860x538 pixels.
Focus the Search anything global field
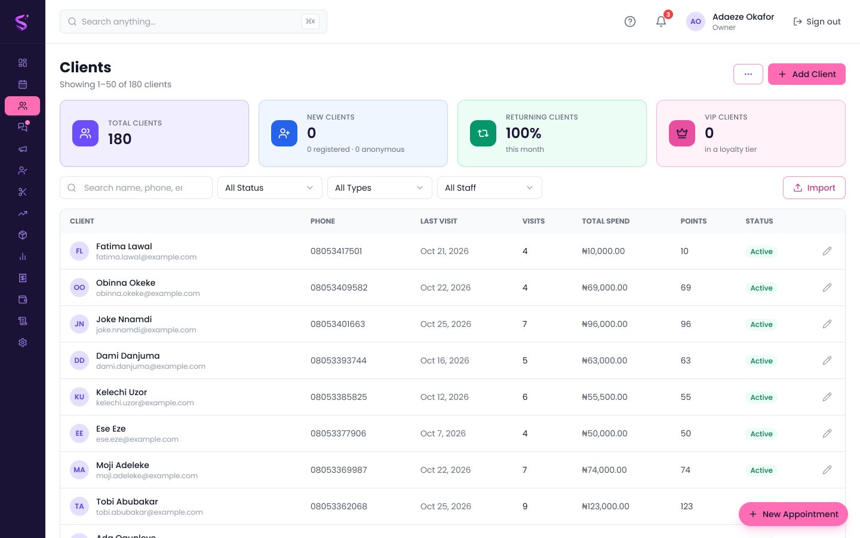point(193,22)
